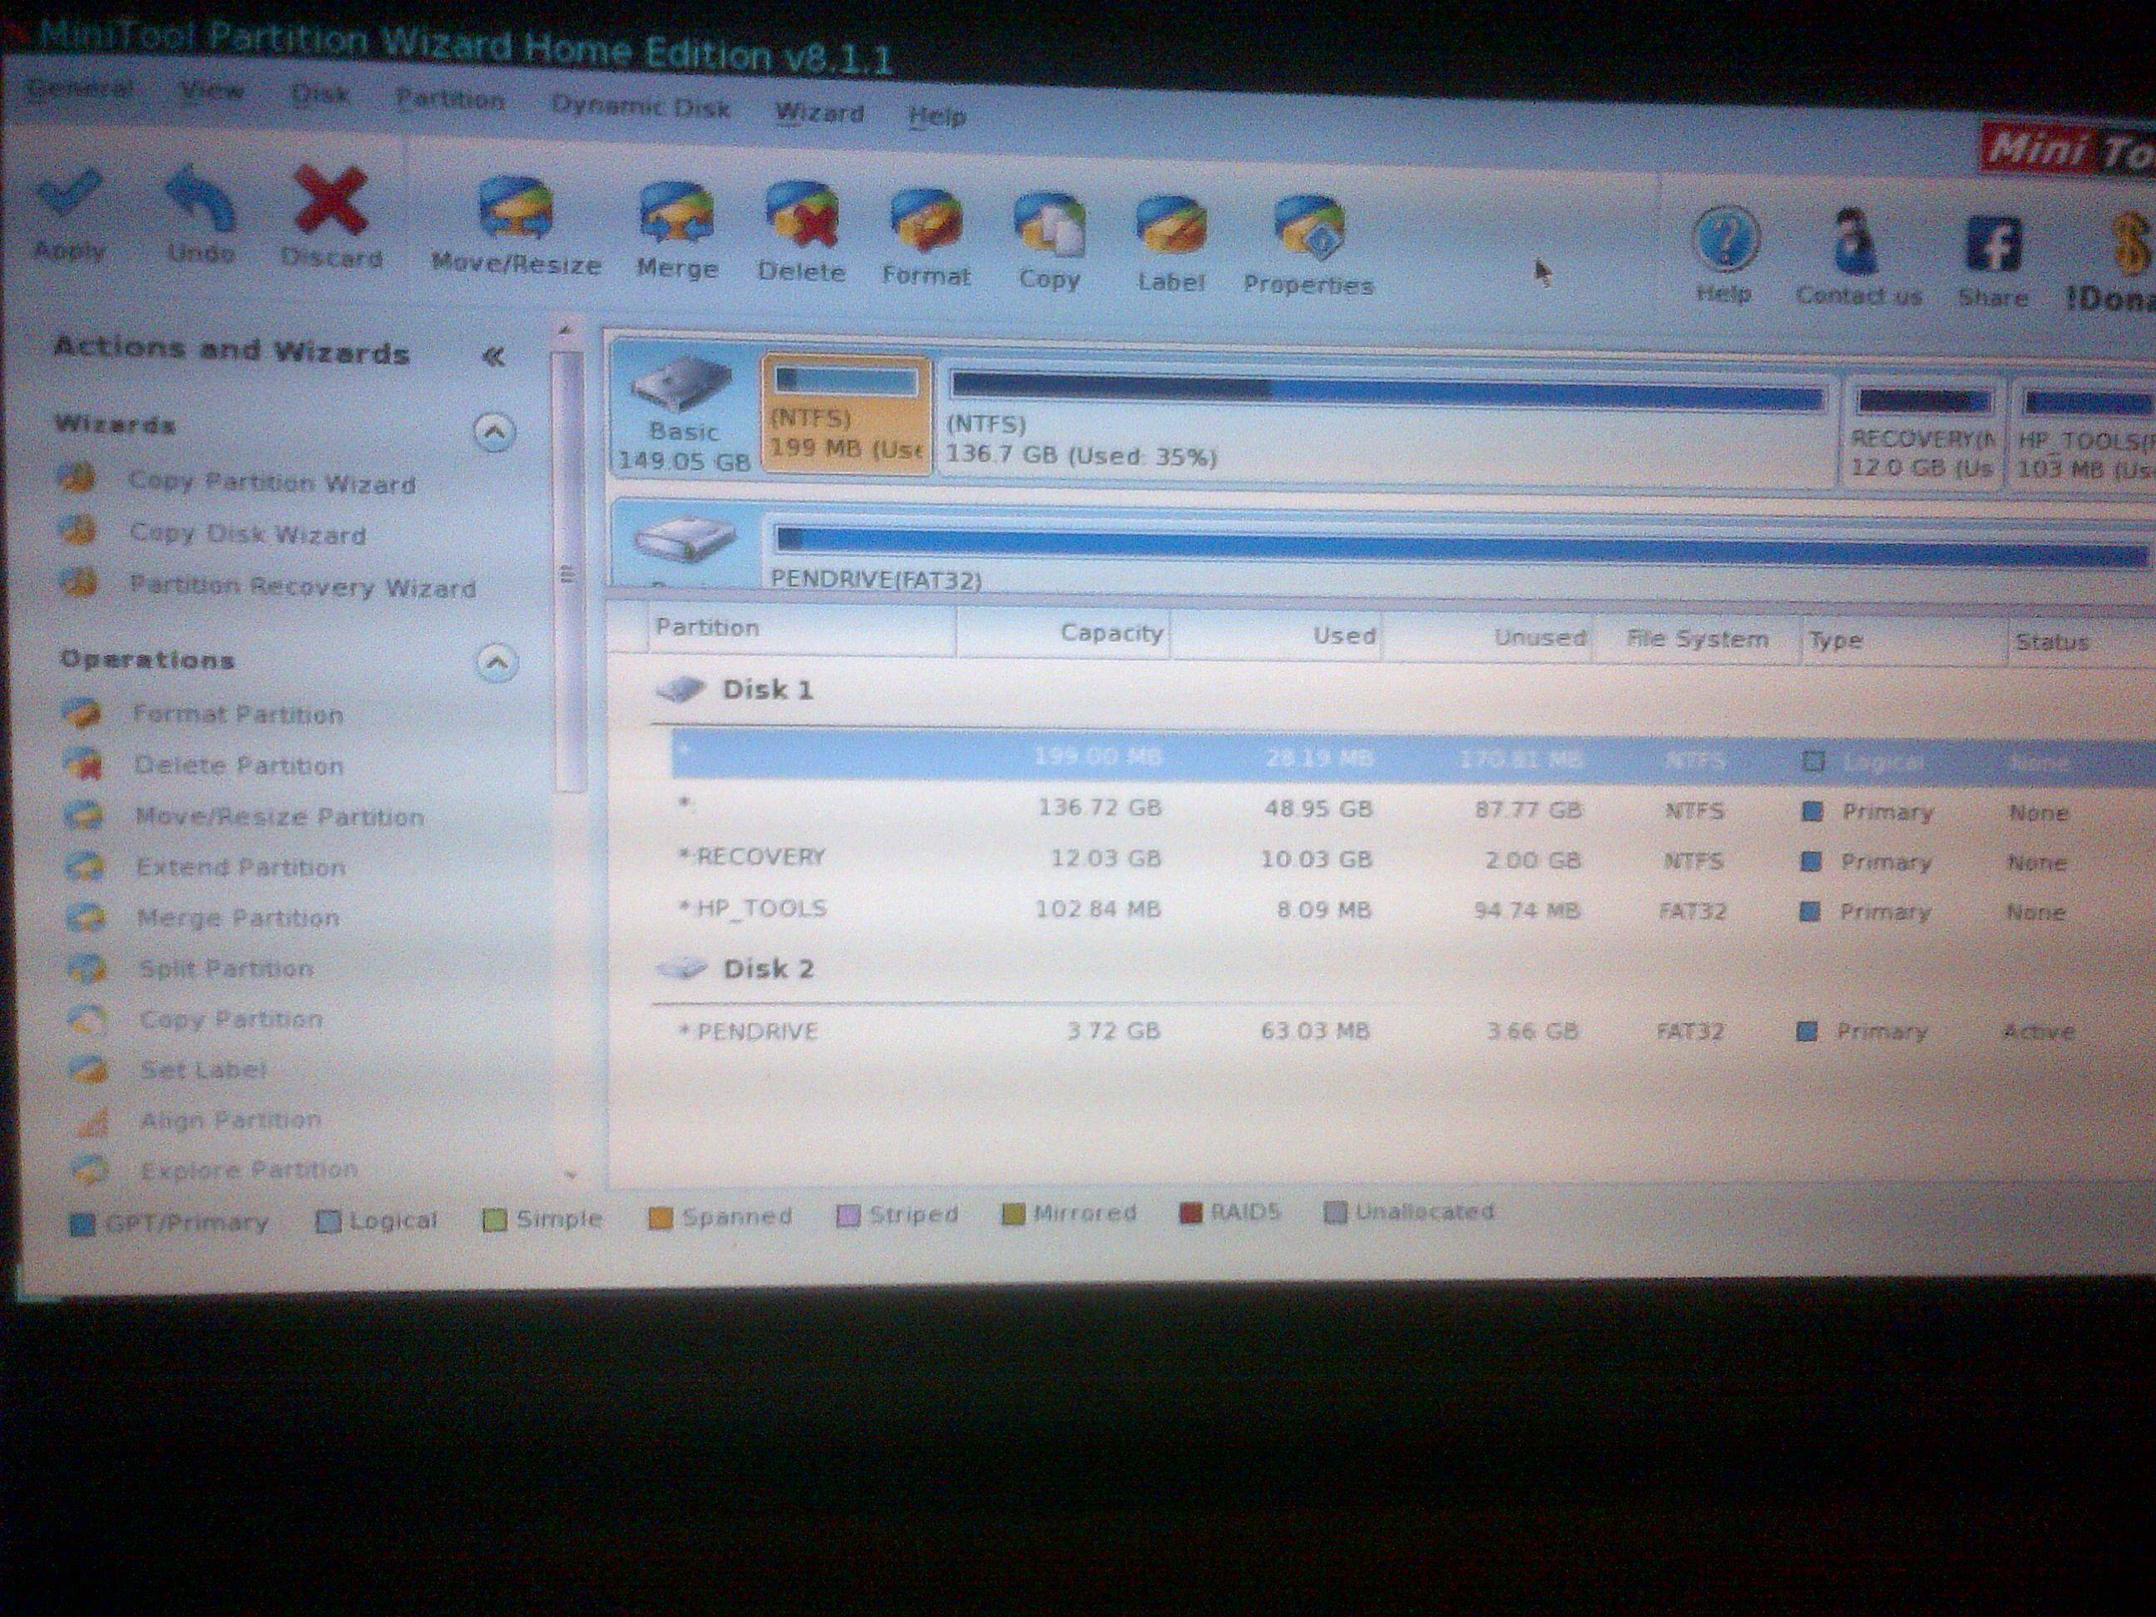2156x1617 pixels.
Task: Collapse the Wizards section chevron
Action: [x=494, y=432]
